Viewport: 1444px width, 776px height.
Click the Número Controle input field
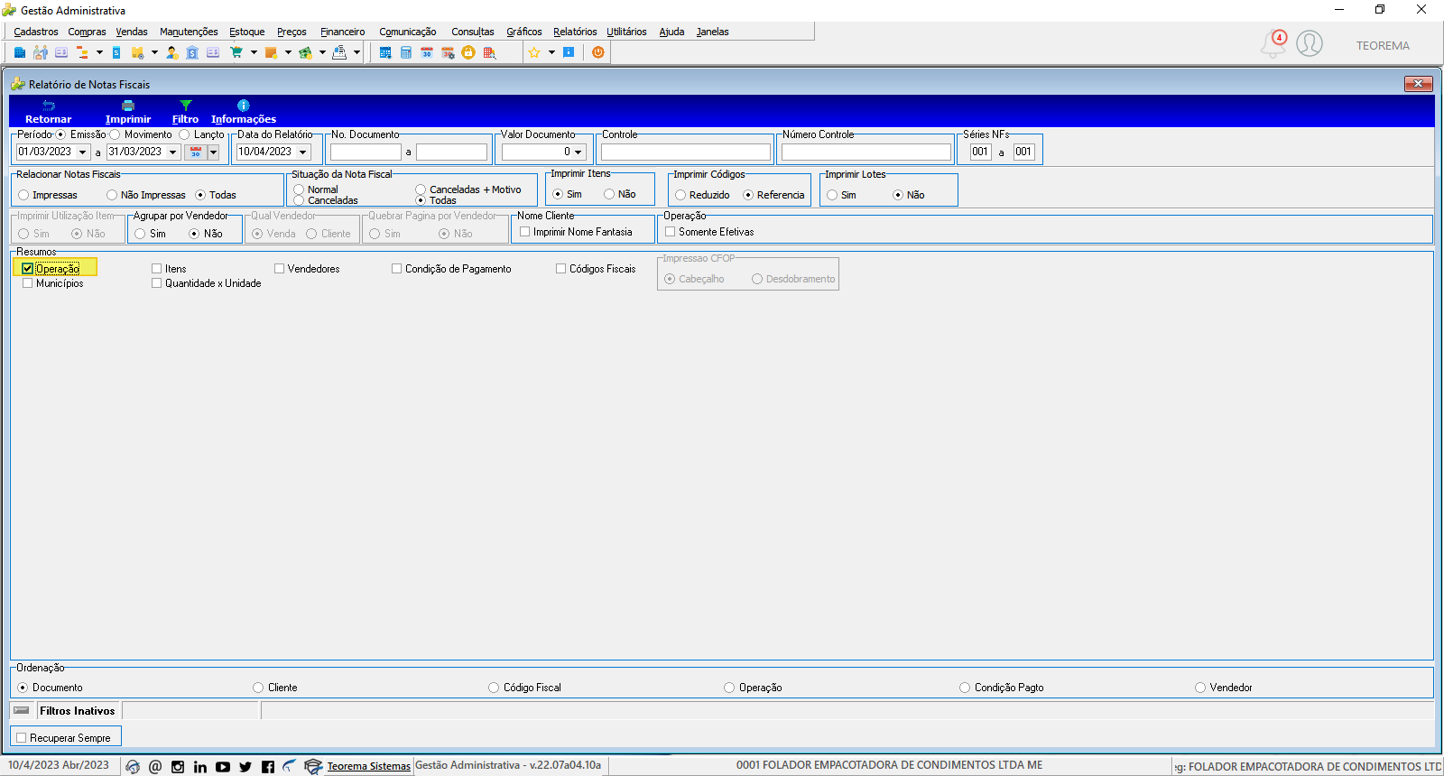866,152
